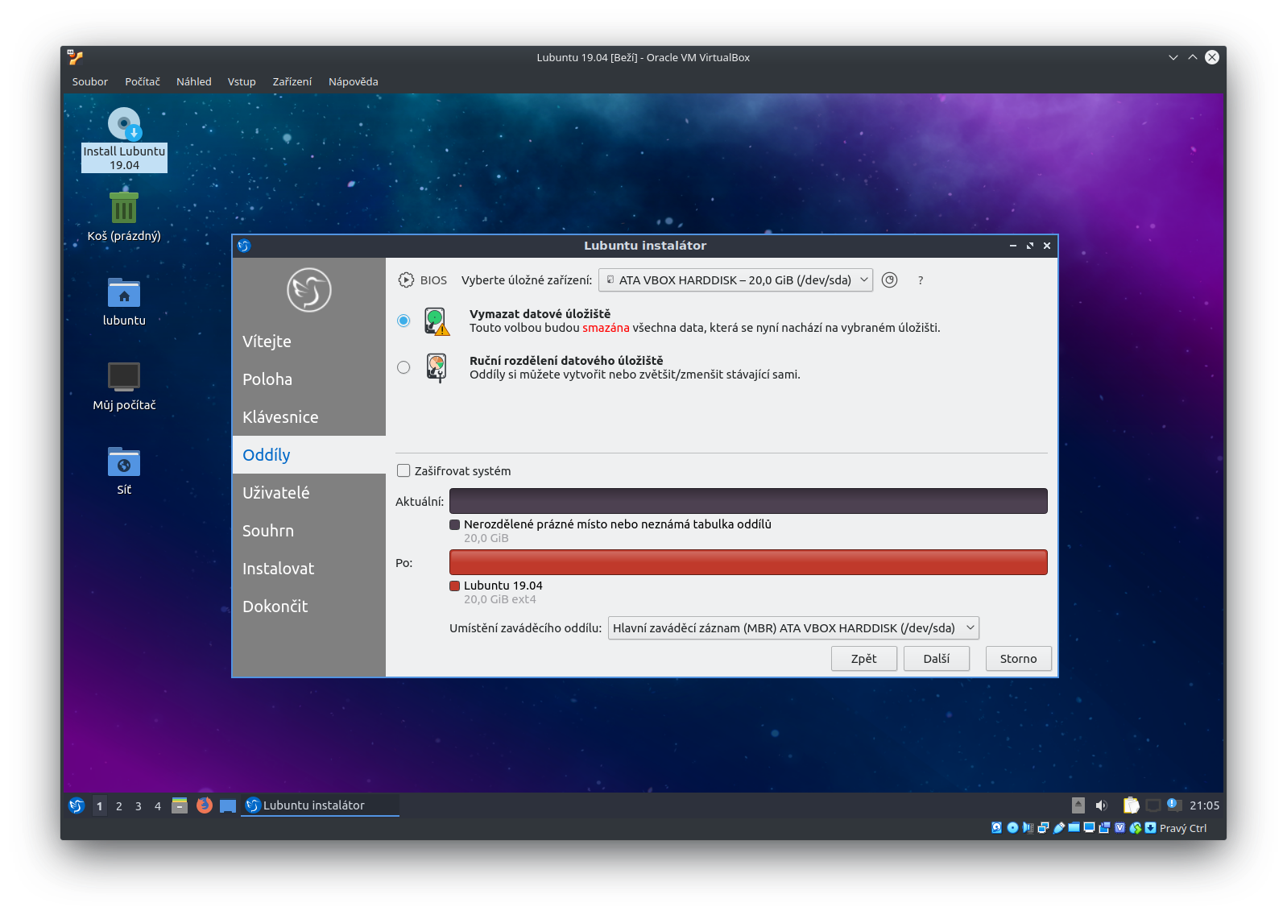This screenshot has height=915, width=1287.
Task: Click VirtualBox USB devices status icon
Action: click(1059, 827)
